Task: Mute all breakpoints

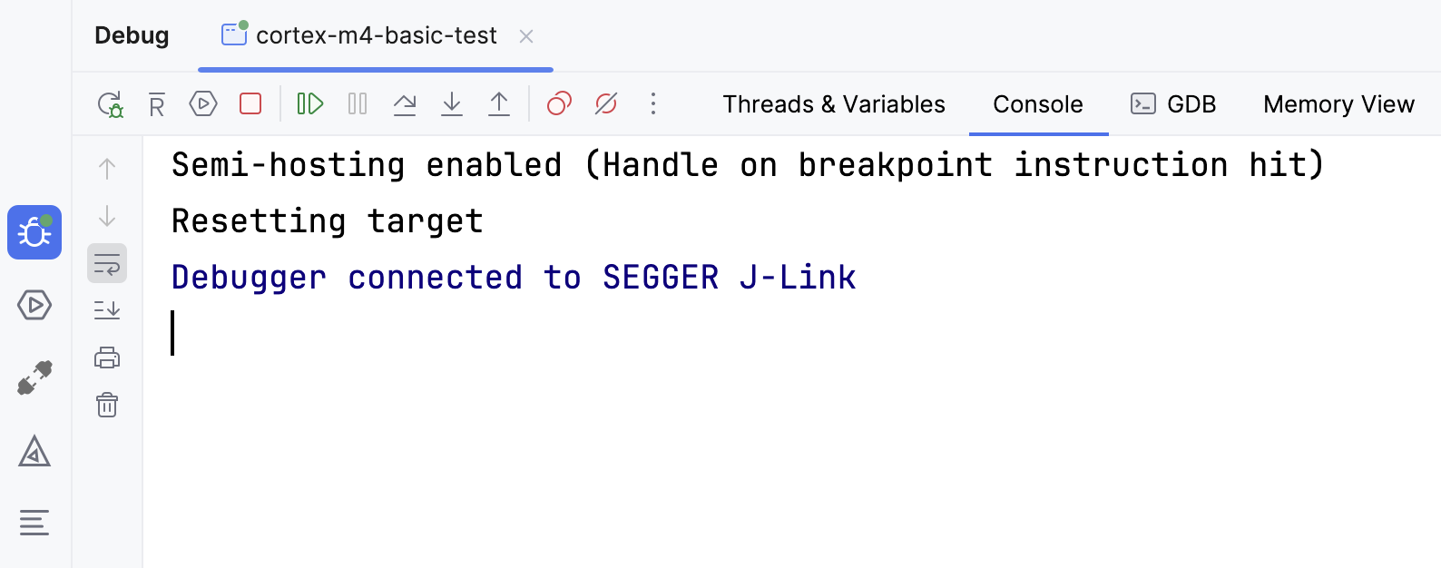Action: pyautogui.click(x=606, y=103)
